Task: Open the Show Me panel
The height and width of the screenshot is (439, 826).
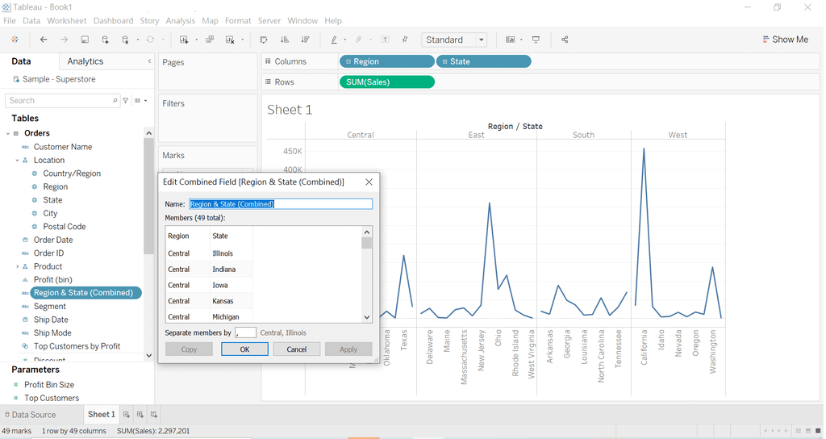Action: click(785, 40)
